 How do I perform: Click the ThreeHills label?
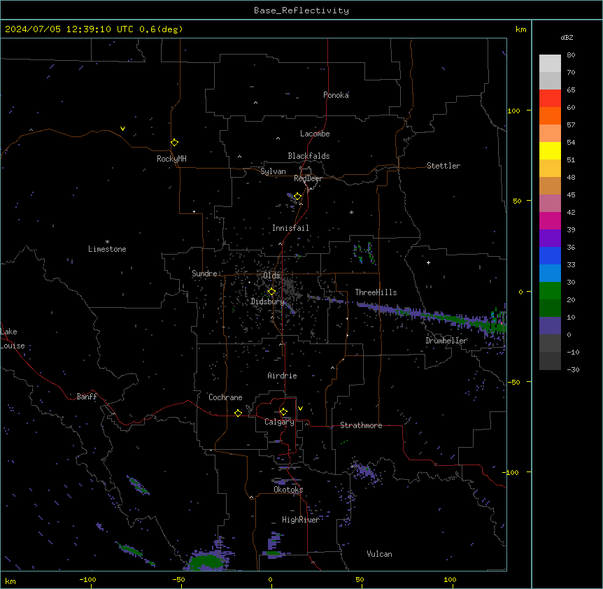(x=376, y=292)
